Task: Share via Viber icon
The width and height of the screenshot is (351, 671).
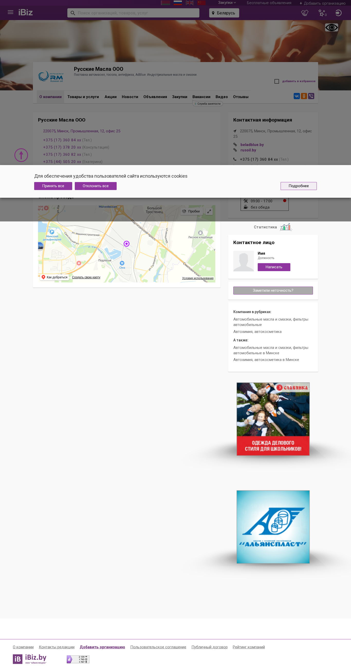Action: point(311,96)
